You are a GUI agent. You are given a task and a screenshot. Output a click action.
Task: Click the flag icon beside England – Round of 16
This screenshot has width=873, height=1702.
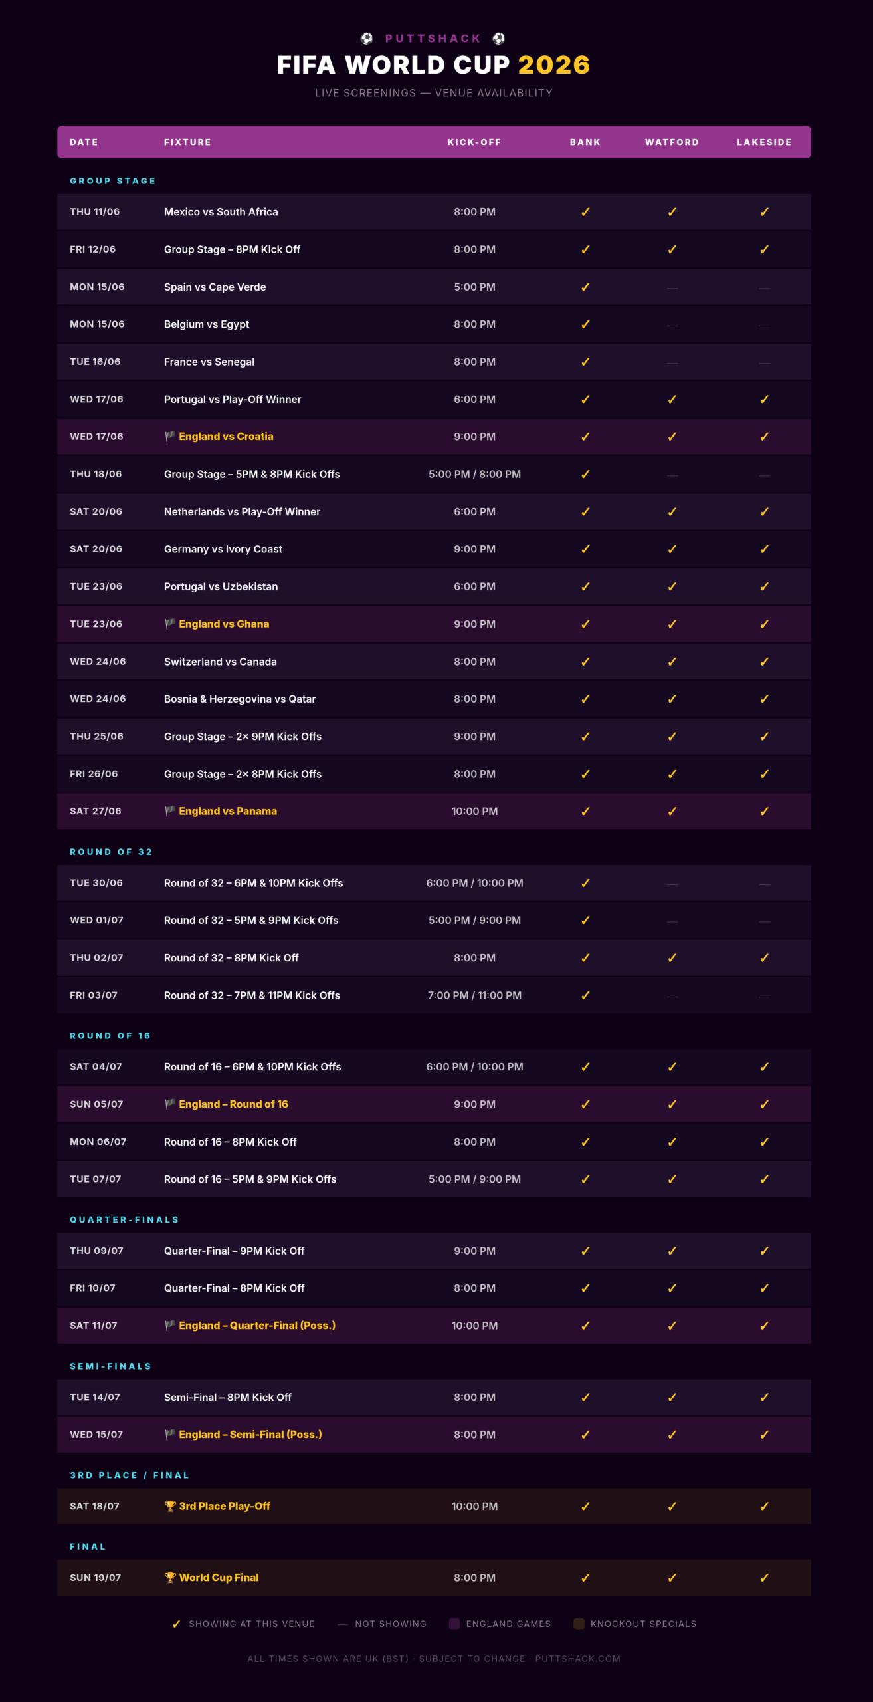coord(170,1104)
